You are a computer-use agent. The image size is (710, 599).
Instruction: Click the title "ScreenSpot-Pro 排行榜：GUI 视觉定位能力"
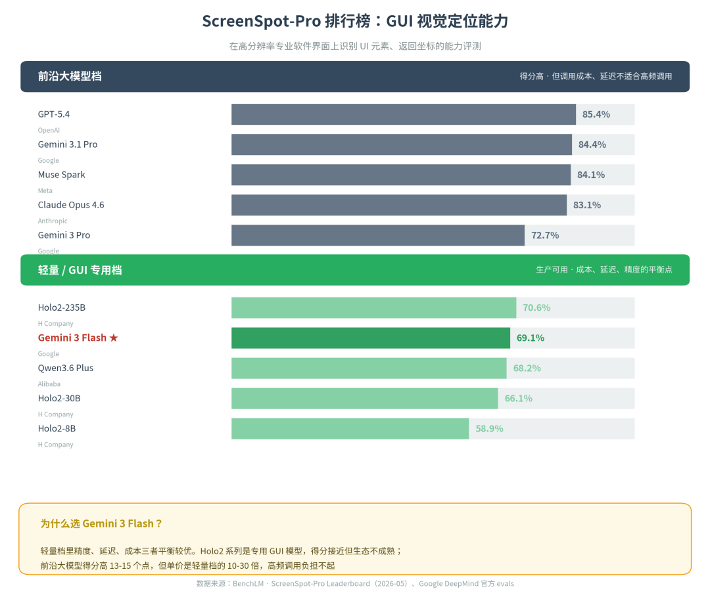355,21
